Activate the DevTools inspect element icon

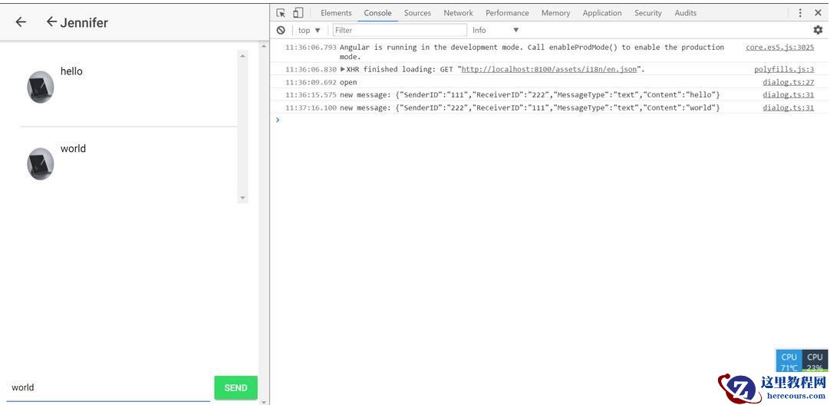[281, 13]
